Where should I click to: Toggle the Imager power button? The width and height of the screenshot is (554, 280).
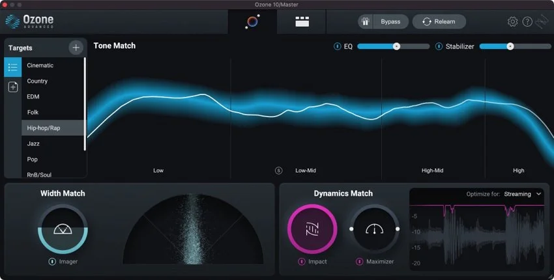click(52, 262)
